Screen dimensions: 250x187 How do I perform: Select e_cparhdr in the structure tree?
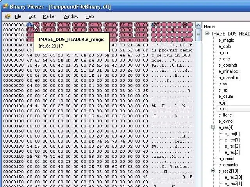click(228, 65)
